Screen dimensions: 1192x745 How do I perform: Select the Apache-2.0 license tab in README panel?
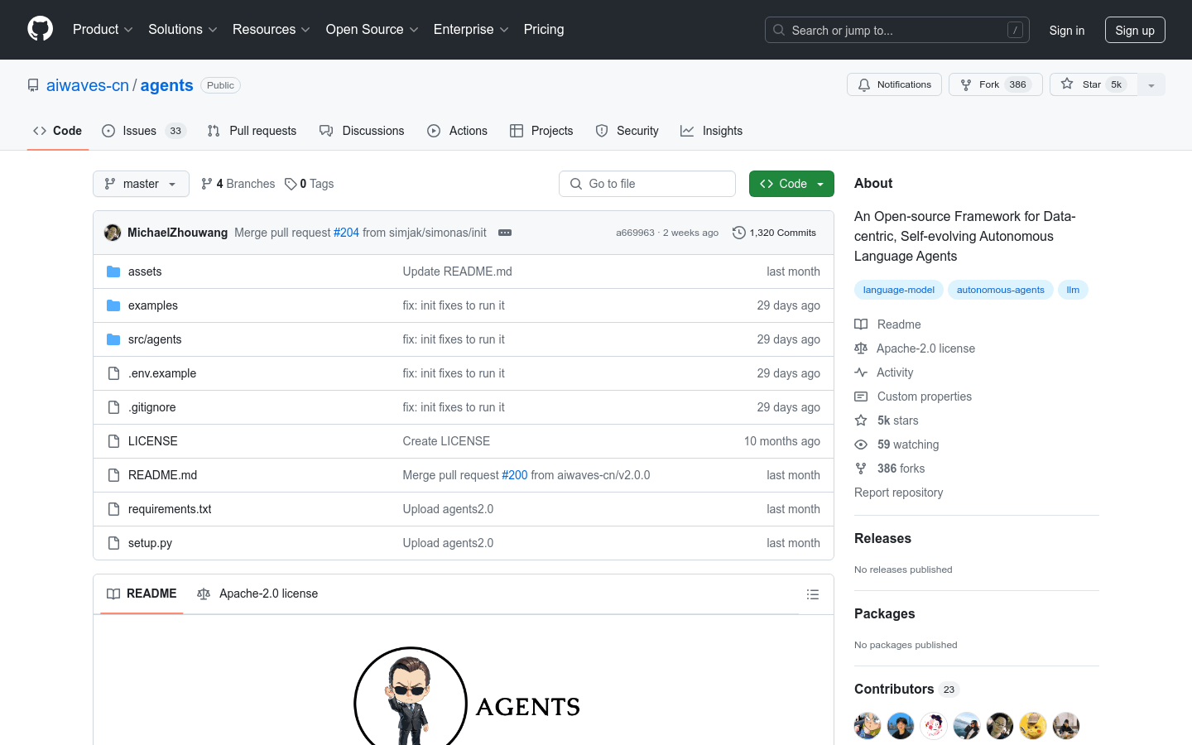point(257,594)
